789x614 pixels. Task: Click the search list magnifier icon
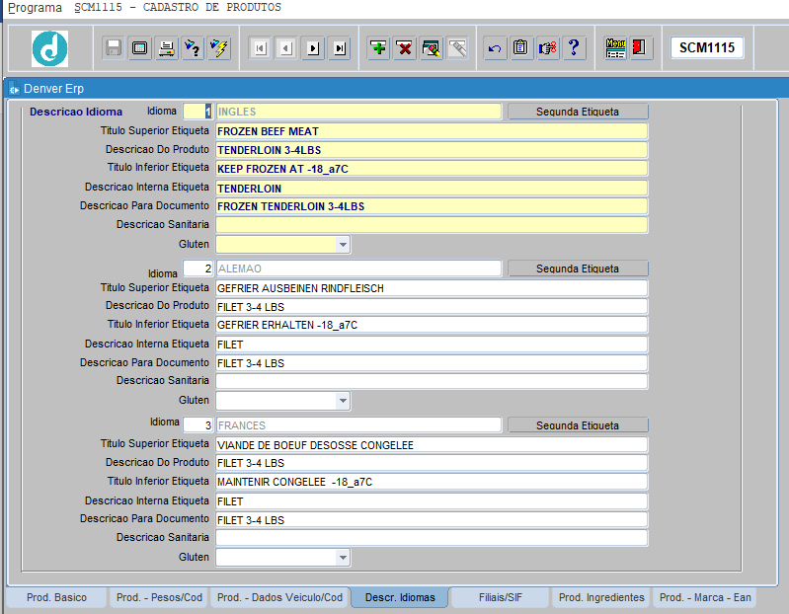click(x=432, y=48)
